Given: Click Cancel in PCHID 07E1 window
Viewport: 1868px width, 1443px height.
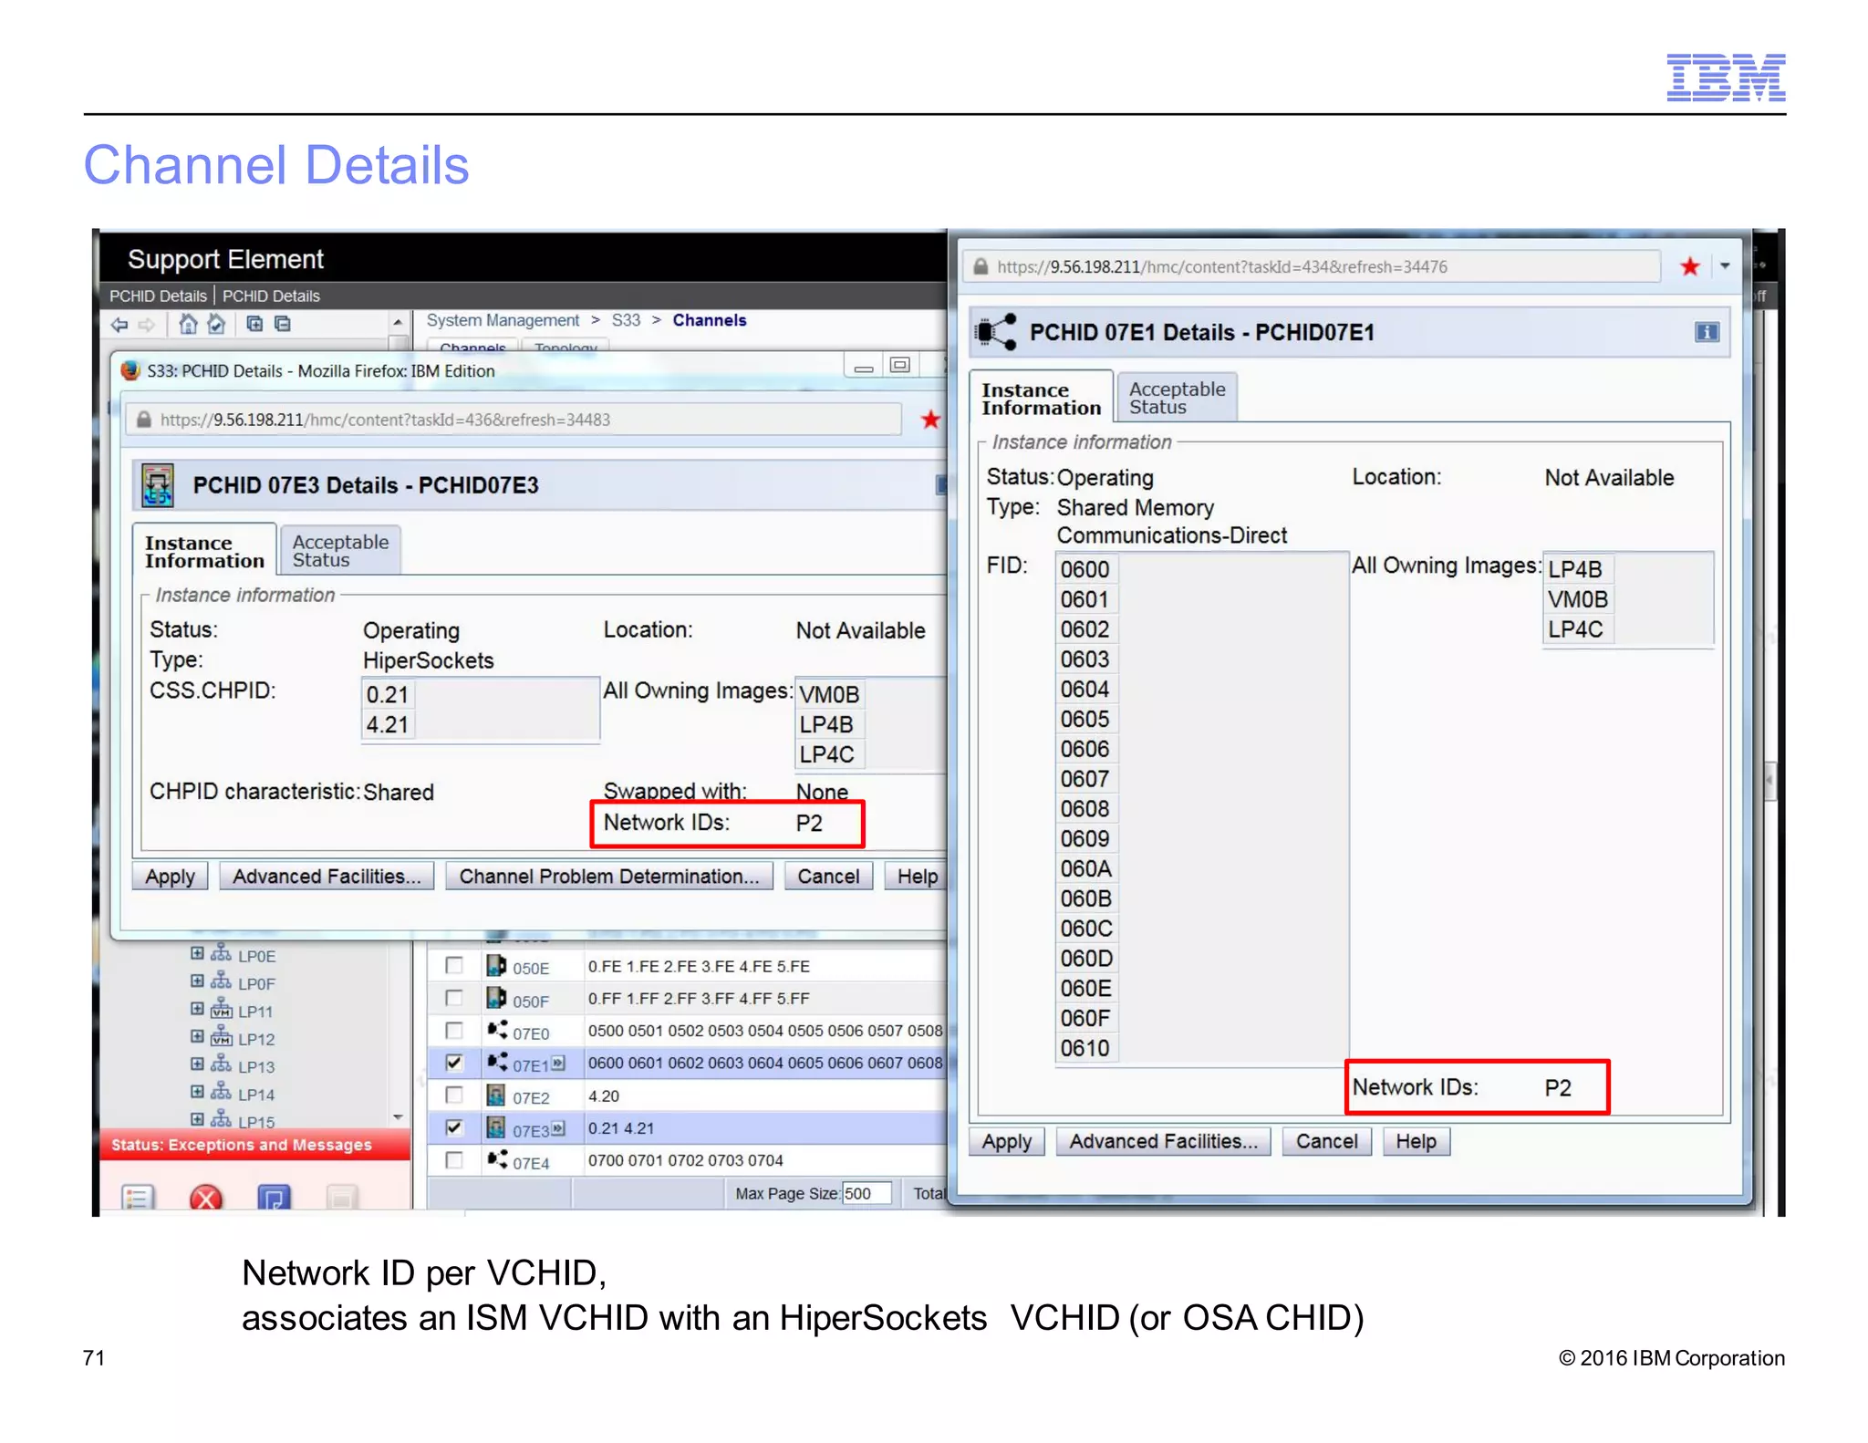Looking at the screenshot, I should pos(1326,1141).
